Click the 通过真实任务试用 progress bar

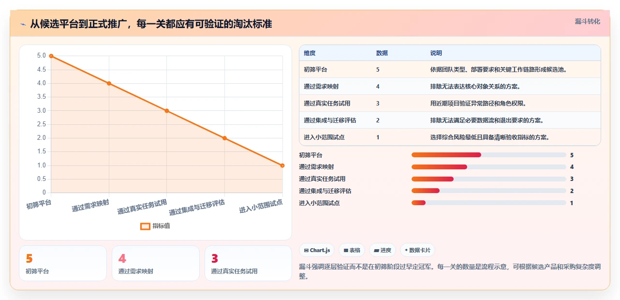[x=488, y=179]
